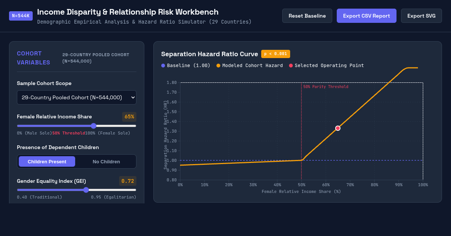Click the red Selected Operating Point on the curve

pos(338,128)
